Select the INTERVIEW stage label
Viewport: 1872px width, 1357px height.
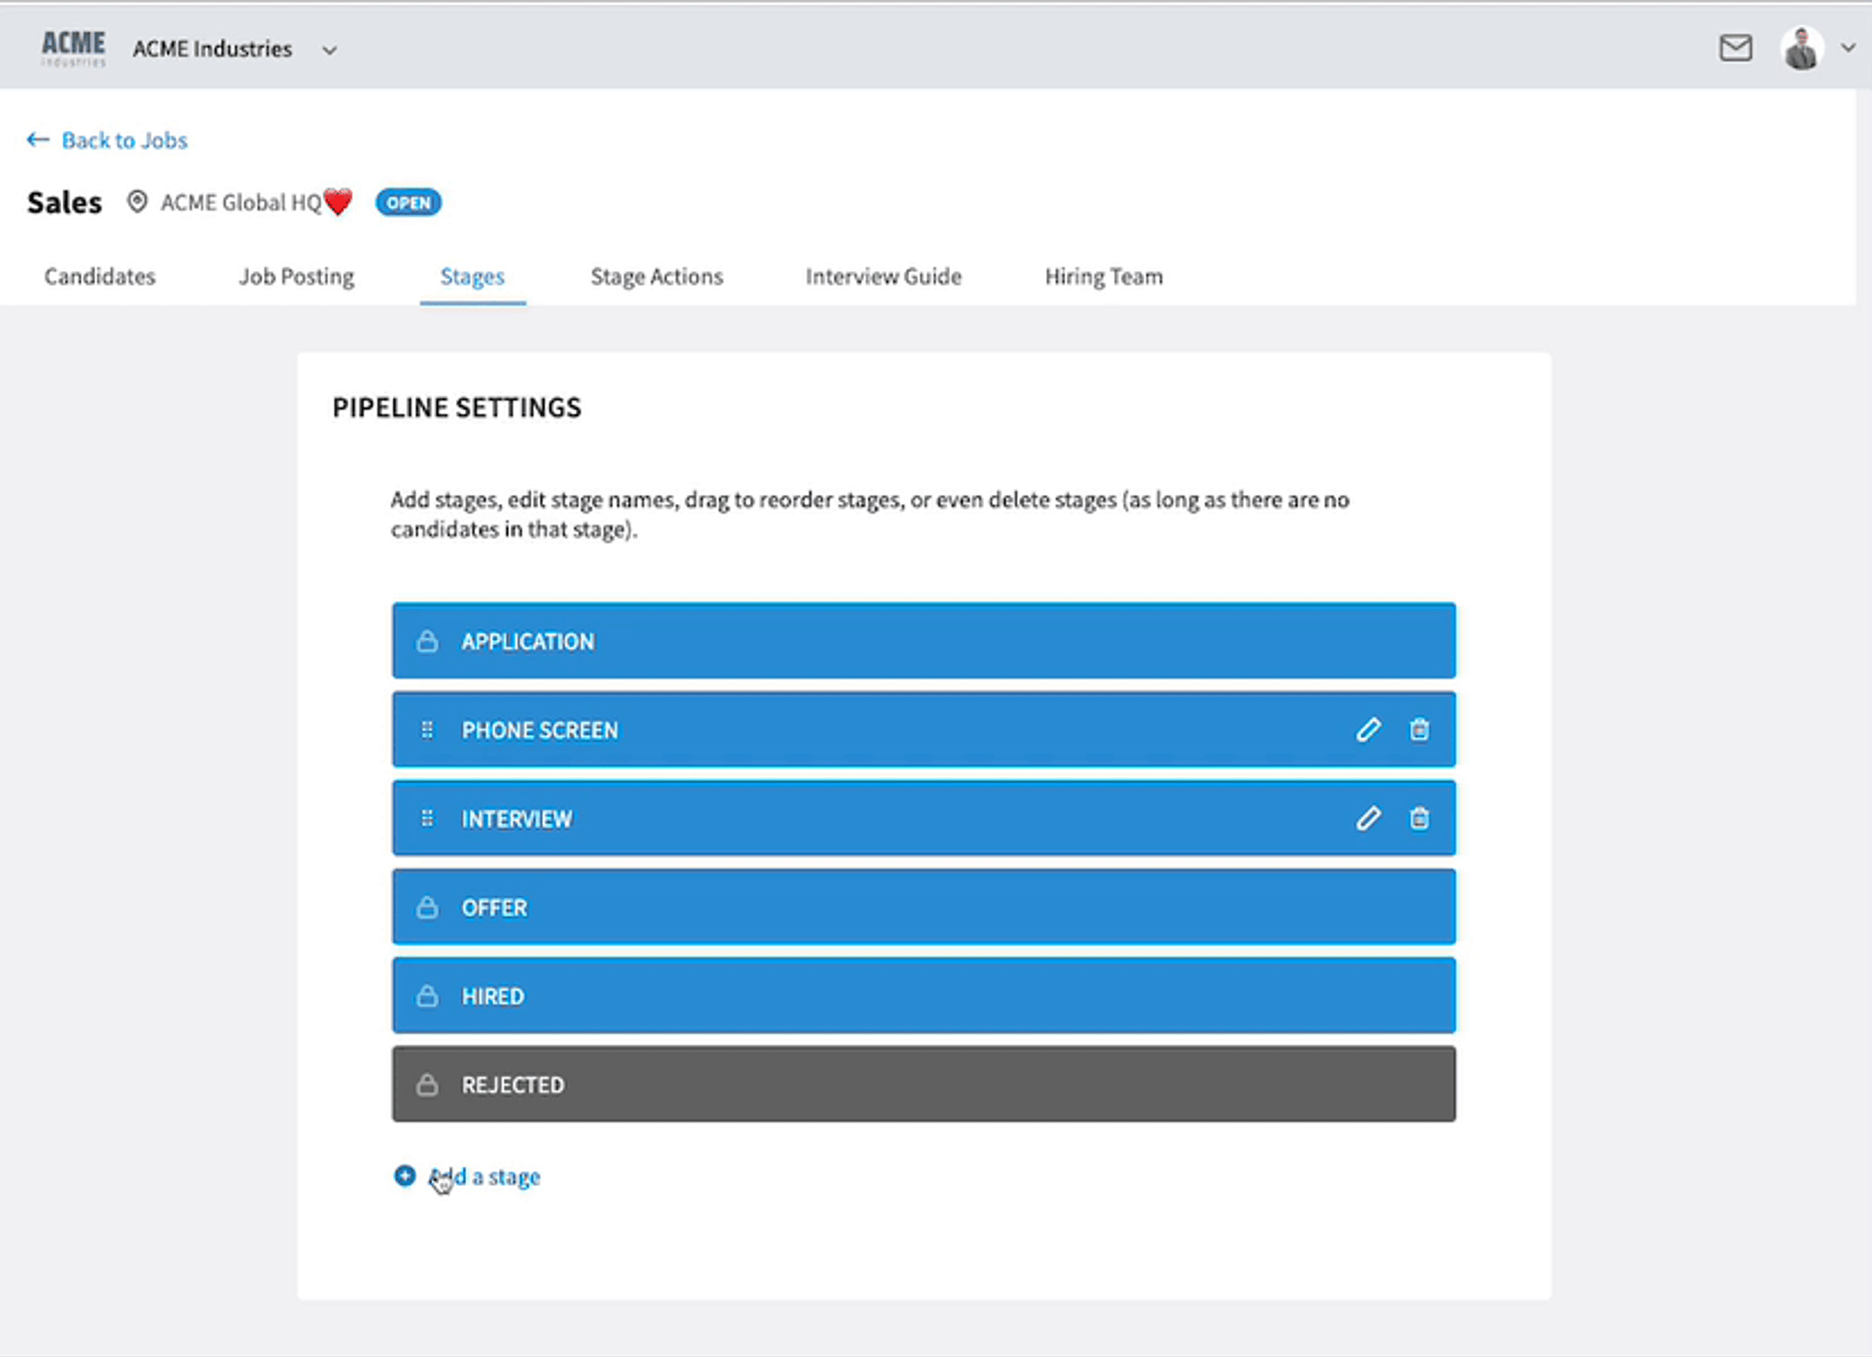(517, 819)
